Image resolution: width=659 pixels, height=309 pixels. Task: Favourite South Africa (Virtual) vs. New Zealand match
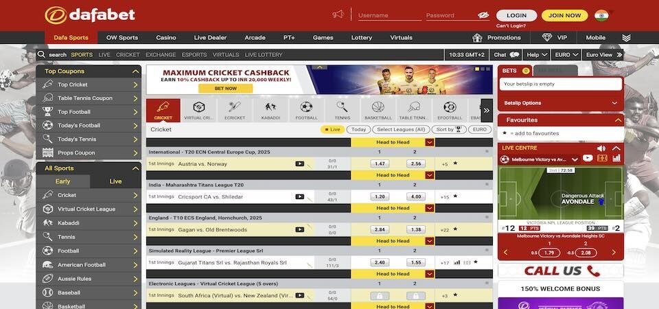tap(455, 295)
